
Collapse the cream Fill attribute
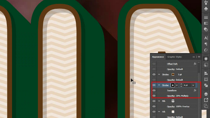coord(159,112)
